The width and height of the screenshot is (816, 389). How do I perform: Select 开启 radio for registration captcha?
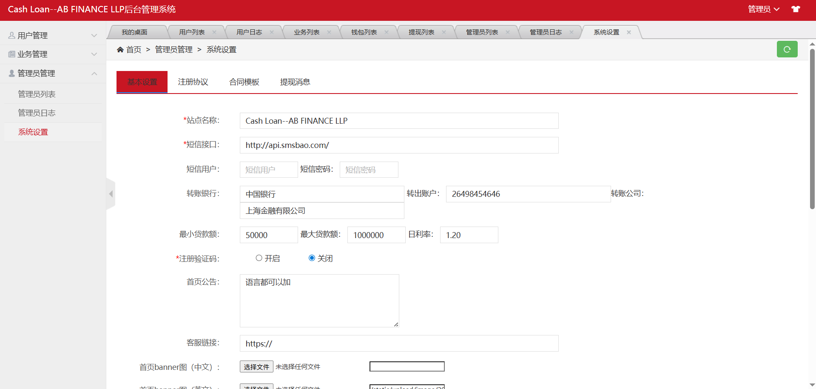coord(259,258)
